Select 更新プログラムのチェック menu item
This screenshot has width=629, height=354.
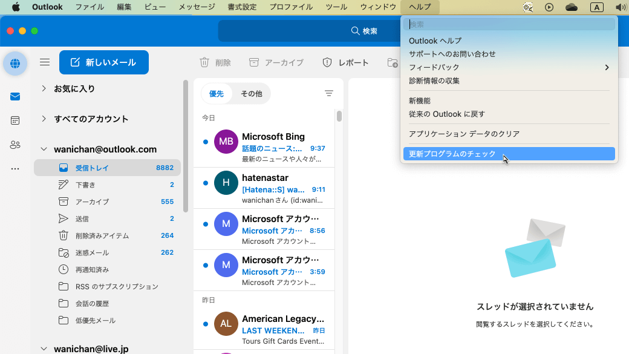[509, 154]
